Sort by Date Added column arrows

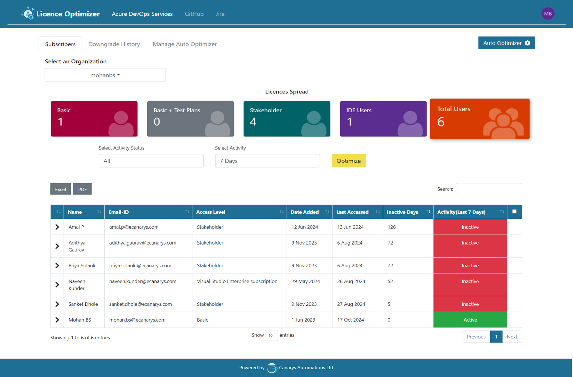(x=327, y=211)
